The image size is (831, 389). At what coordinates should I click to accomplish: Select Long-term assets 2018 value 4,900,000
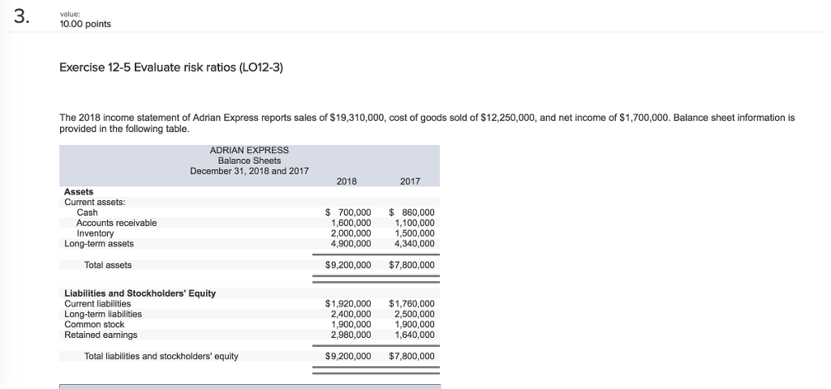351,243
